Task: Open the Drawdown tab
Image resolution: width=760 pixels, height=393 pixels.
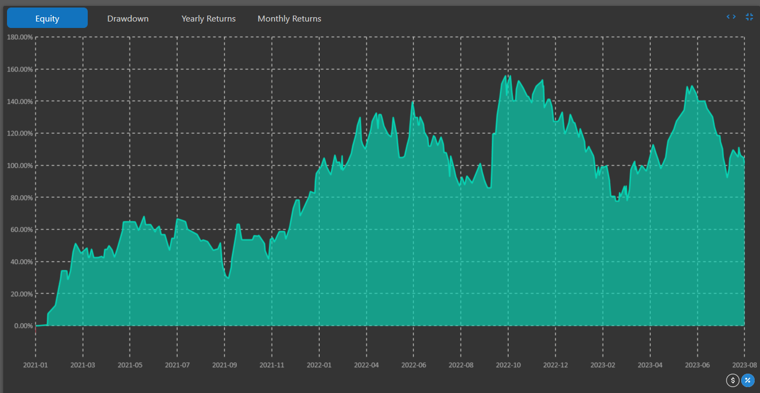Action: (128, 18)
